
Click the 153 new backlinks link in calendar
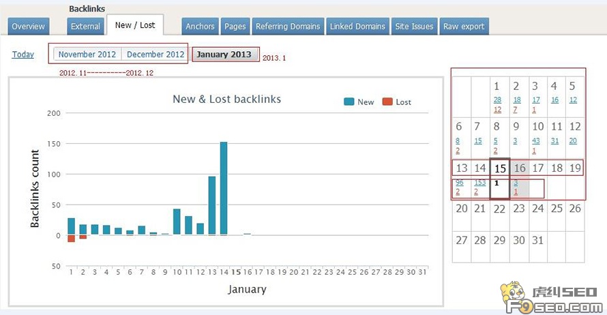(x=479, y=183)
